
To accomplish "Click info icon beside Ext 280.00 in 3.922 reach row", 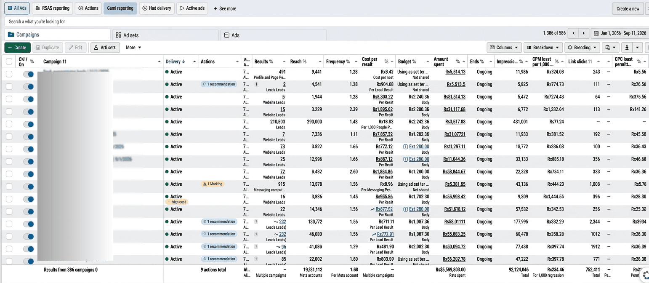I will click(x=406, y=147).
